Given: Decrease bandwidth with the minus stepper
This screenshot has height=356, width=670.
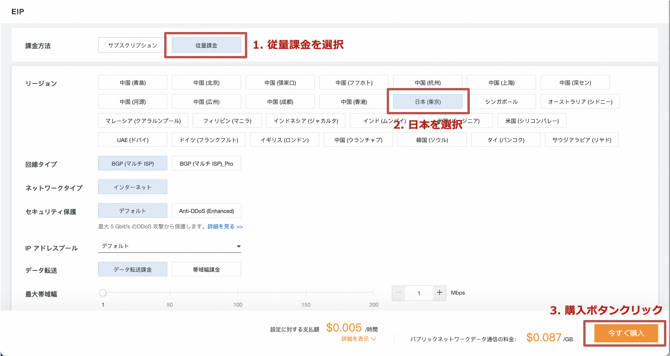Looking at the screenshot, I should pyautogui.click(x=398, y=293).
